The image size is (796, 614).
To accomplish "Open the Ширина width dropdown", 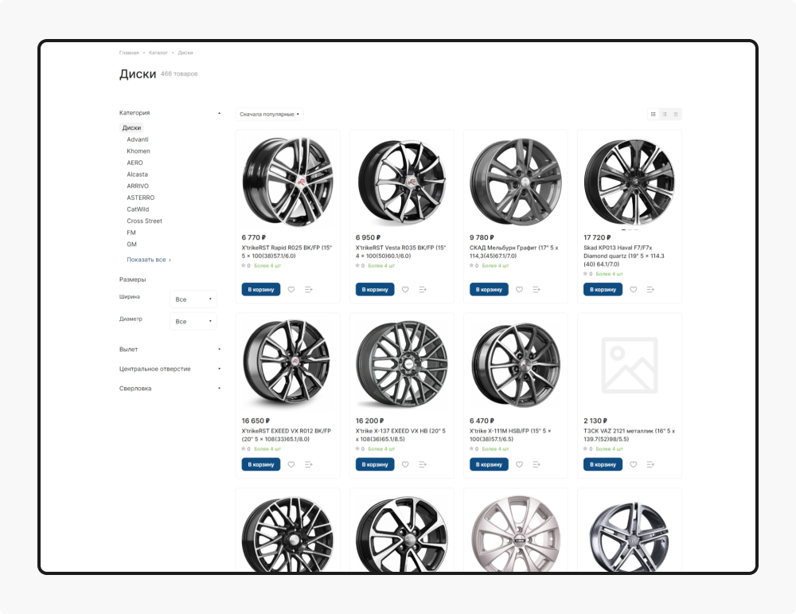I will coord(193,299).
